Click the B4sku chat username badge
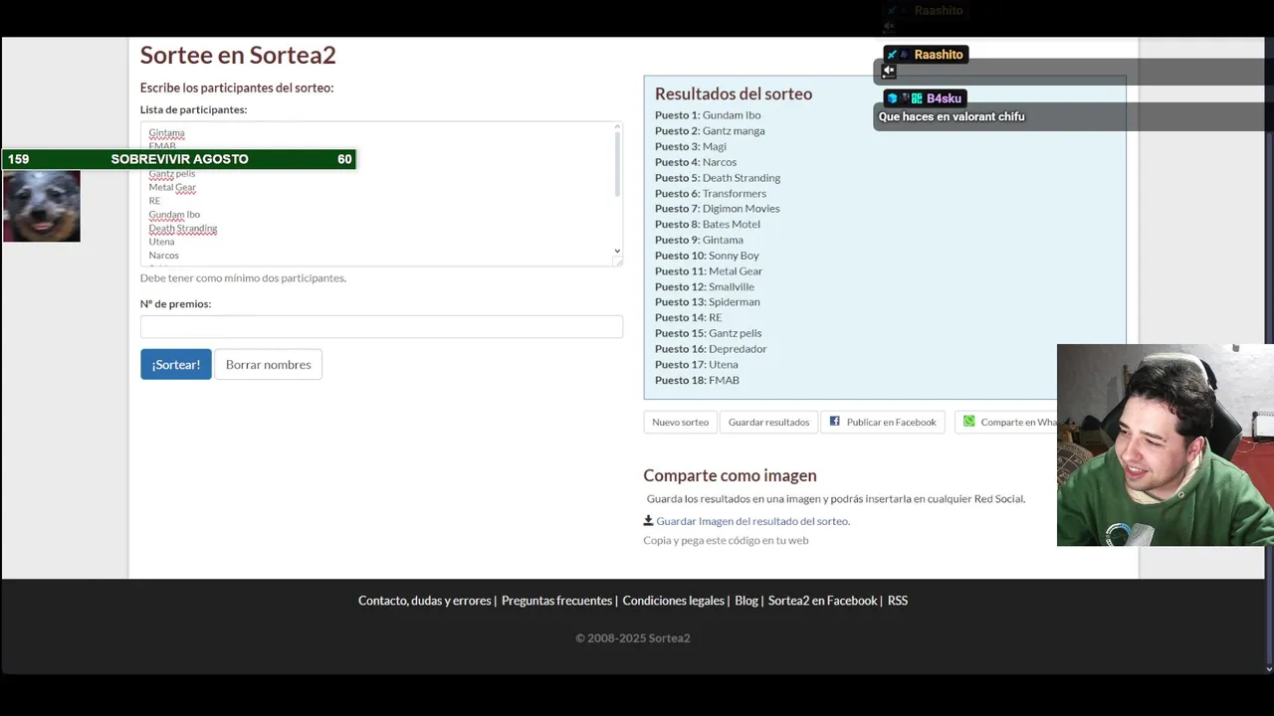Image resolution: width=1274 pixels, height=716 pixels. (944, 98)
